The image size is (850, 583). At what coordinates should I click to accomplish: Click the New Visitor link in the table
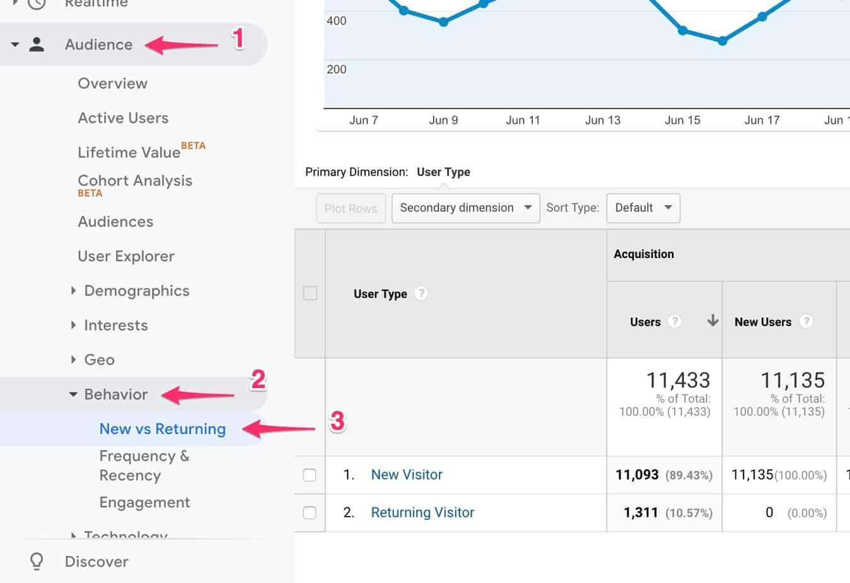coord(407,474)
